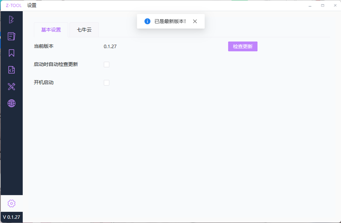Viewport: 341px width, 223px height.
Task: Enable the 启动时自动检查更新 checkbox
Action: [107, 65]
